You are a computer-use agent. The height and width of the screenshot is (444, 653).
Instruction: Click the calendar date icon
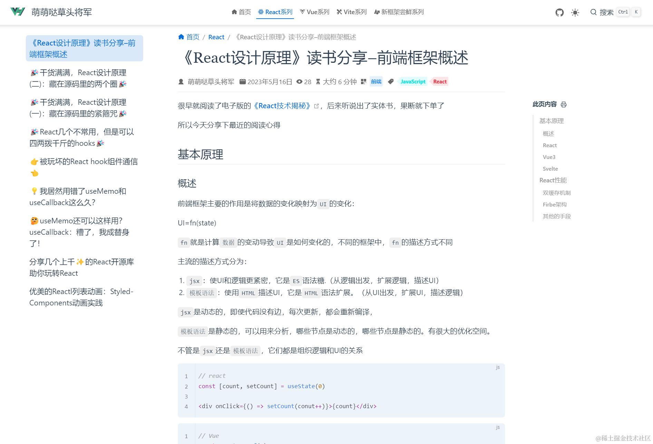point(243,82)
